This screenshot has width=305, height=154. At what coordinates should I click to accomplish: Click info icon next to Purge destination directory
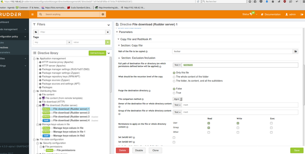click(149, 91)
